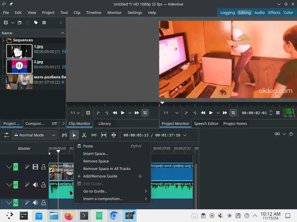
Task: Collapse the A1 track with its chevron
Action: pos(9,185)
